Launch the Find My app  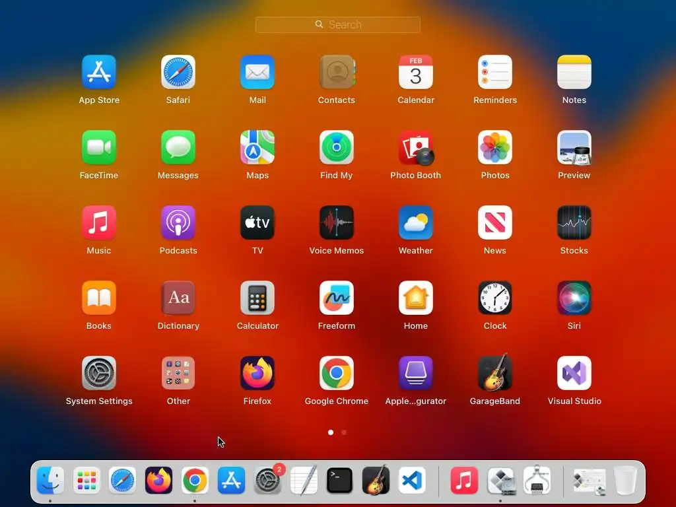(x=337, y=147)
